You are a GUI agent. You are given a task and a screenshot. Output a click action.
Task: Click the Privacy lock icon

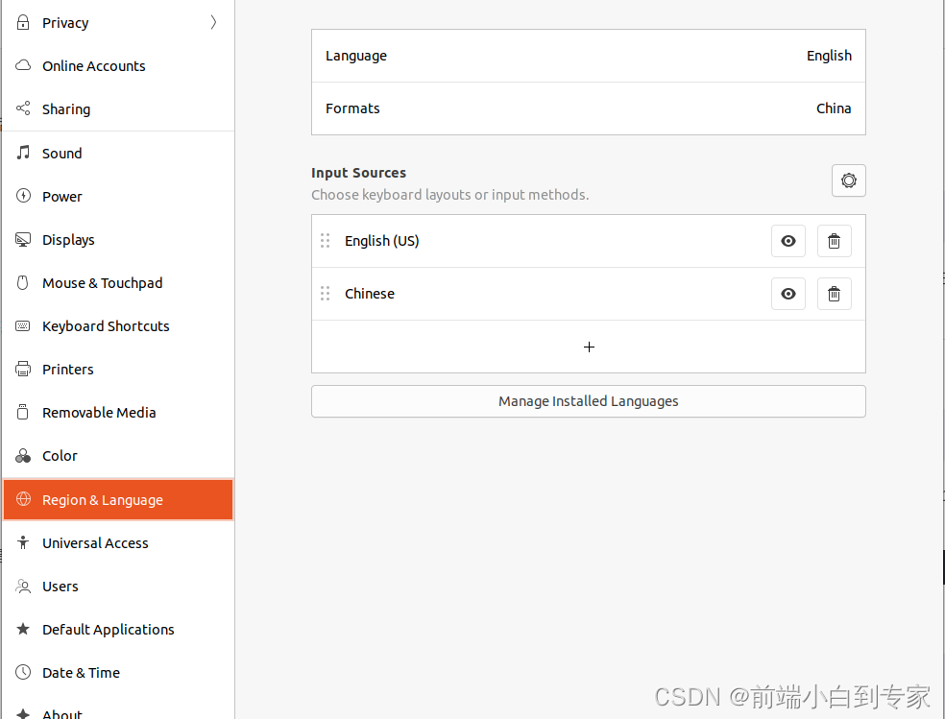23,22
